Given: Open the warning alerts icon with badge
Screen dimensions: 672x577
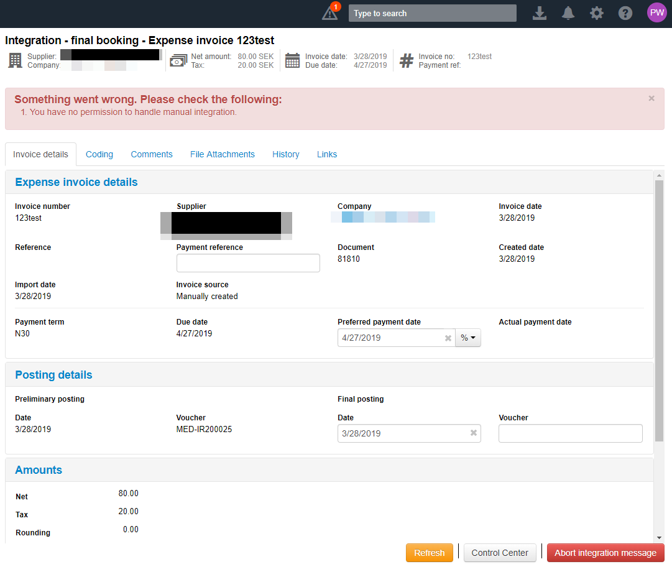Looking at the screenshot, I should click(x=331, y=12).
